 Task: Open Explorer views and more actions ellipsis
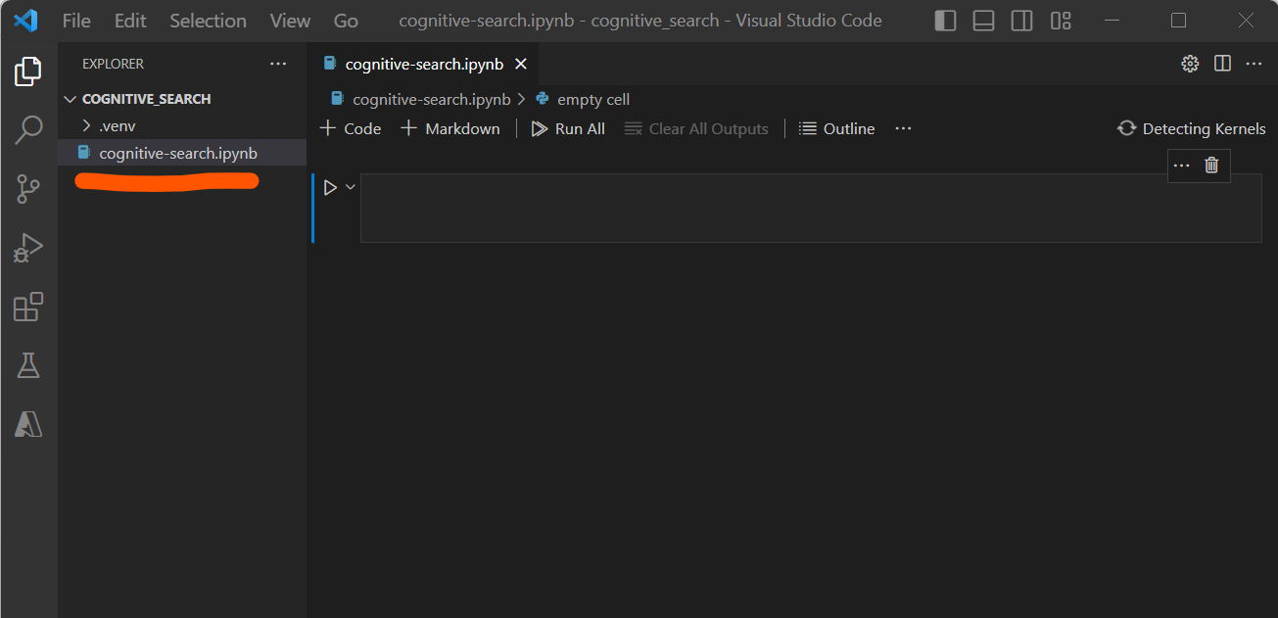(x=278, y=64)
